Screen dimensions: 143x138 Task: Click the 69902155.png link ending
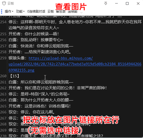point(21,70)
